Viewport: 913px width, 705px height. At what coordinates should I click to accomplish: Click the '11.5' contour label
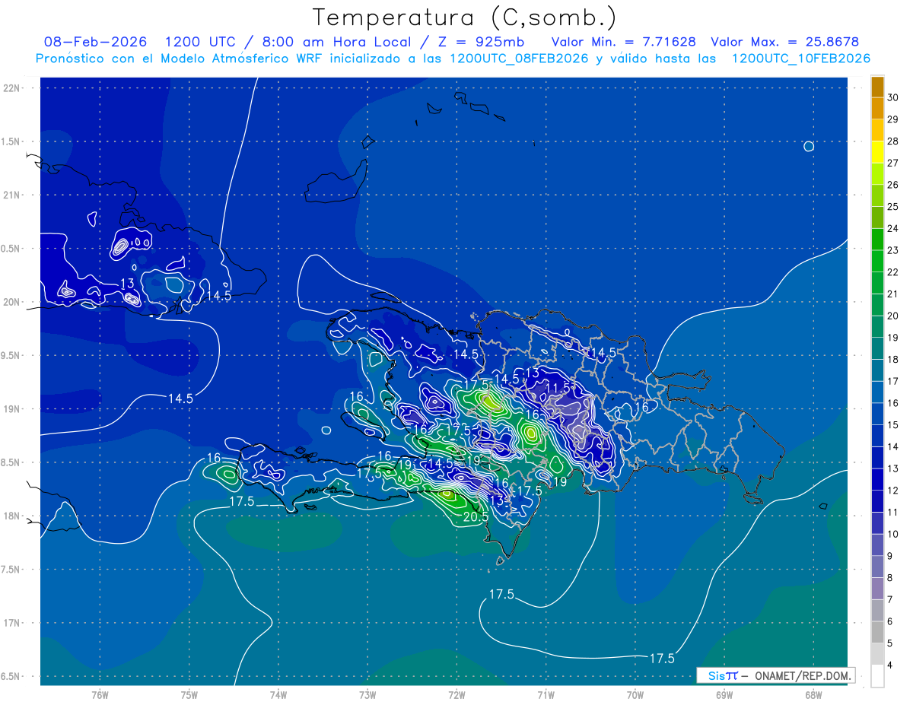[x=557, y=388]
